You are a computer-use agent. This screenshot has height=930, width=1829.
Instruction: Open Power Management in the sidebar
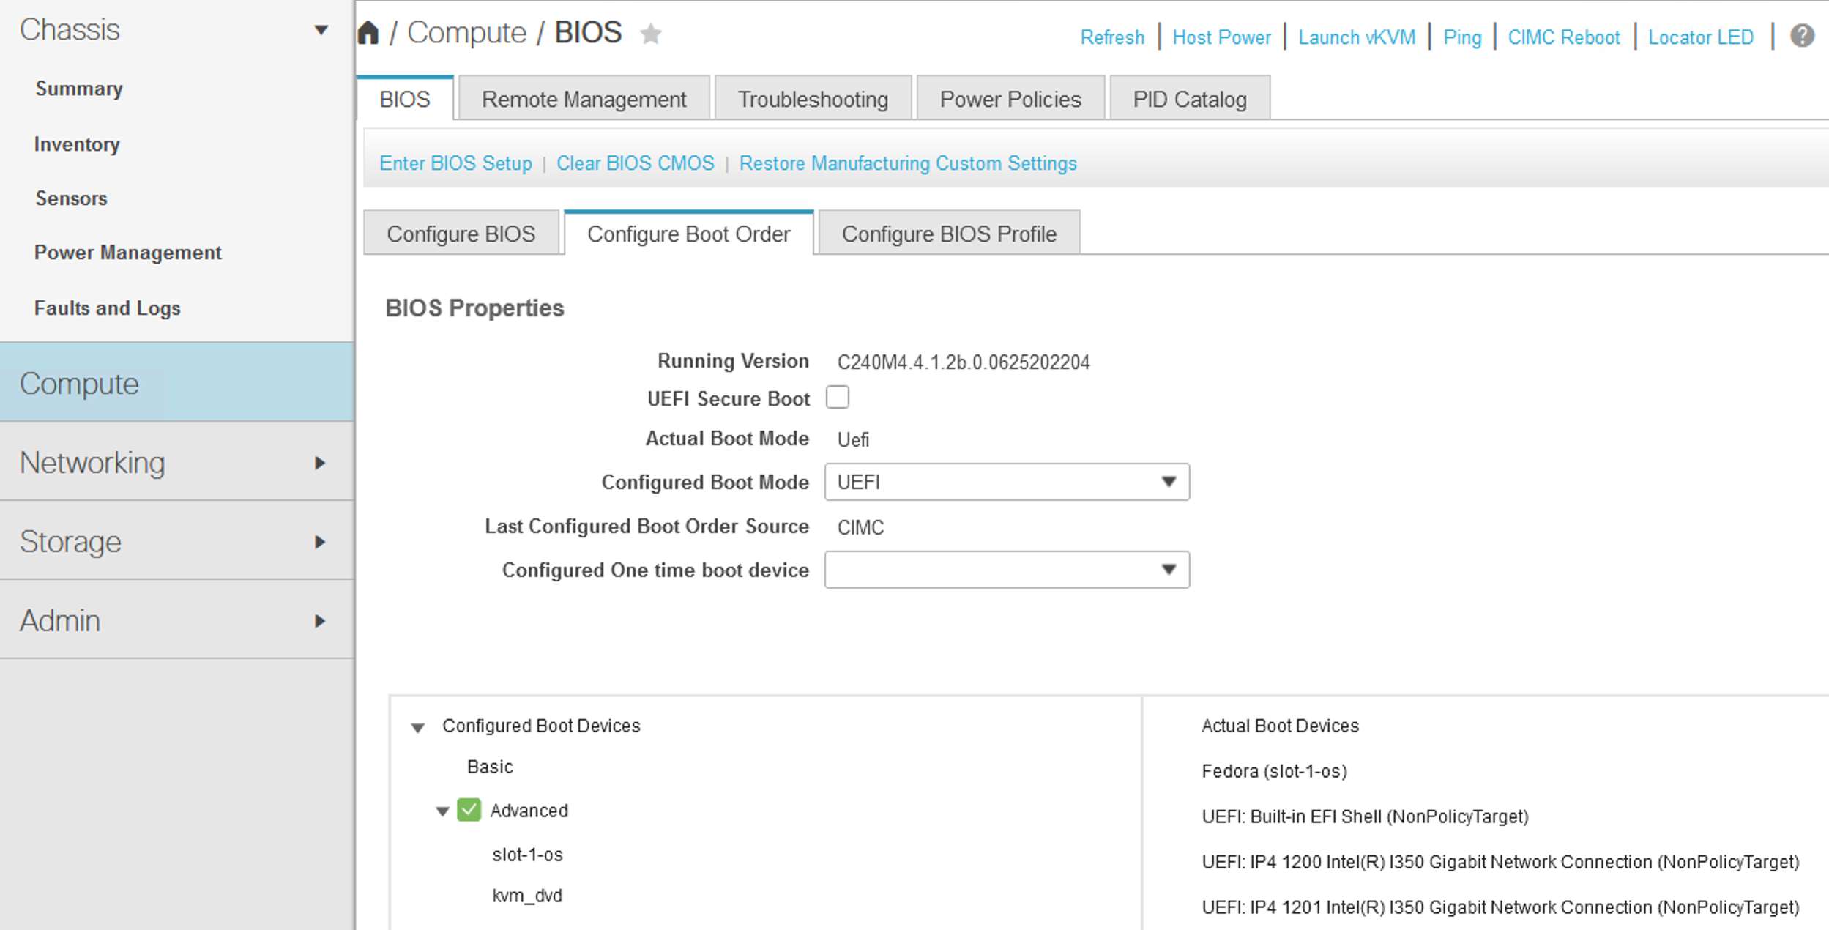(x=127, y=253)
